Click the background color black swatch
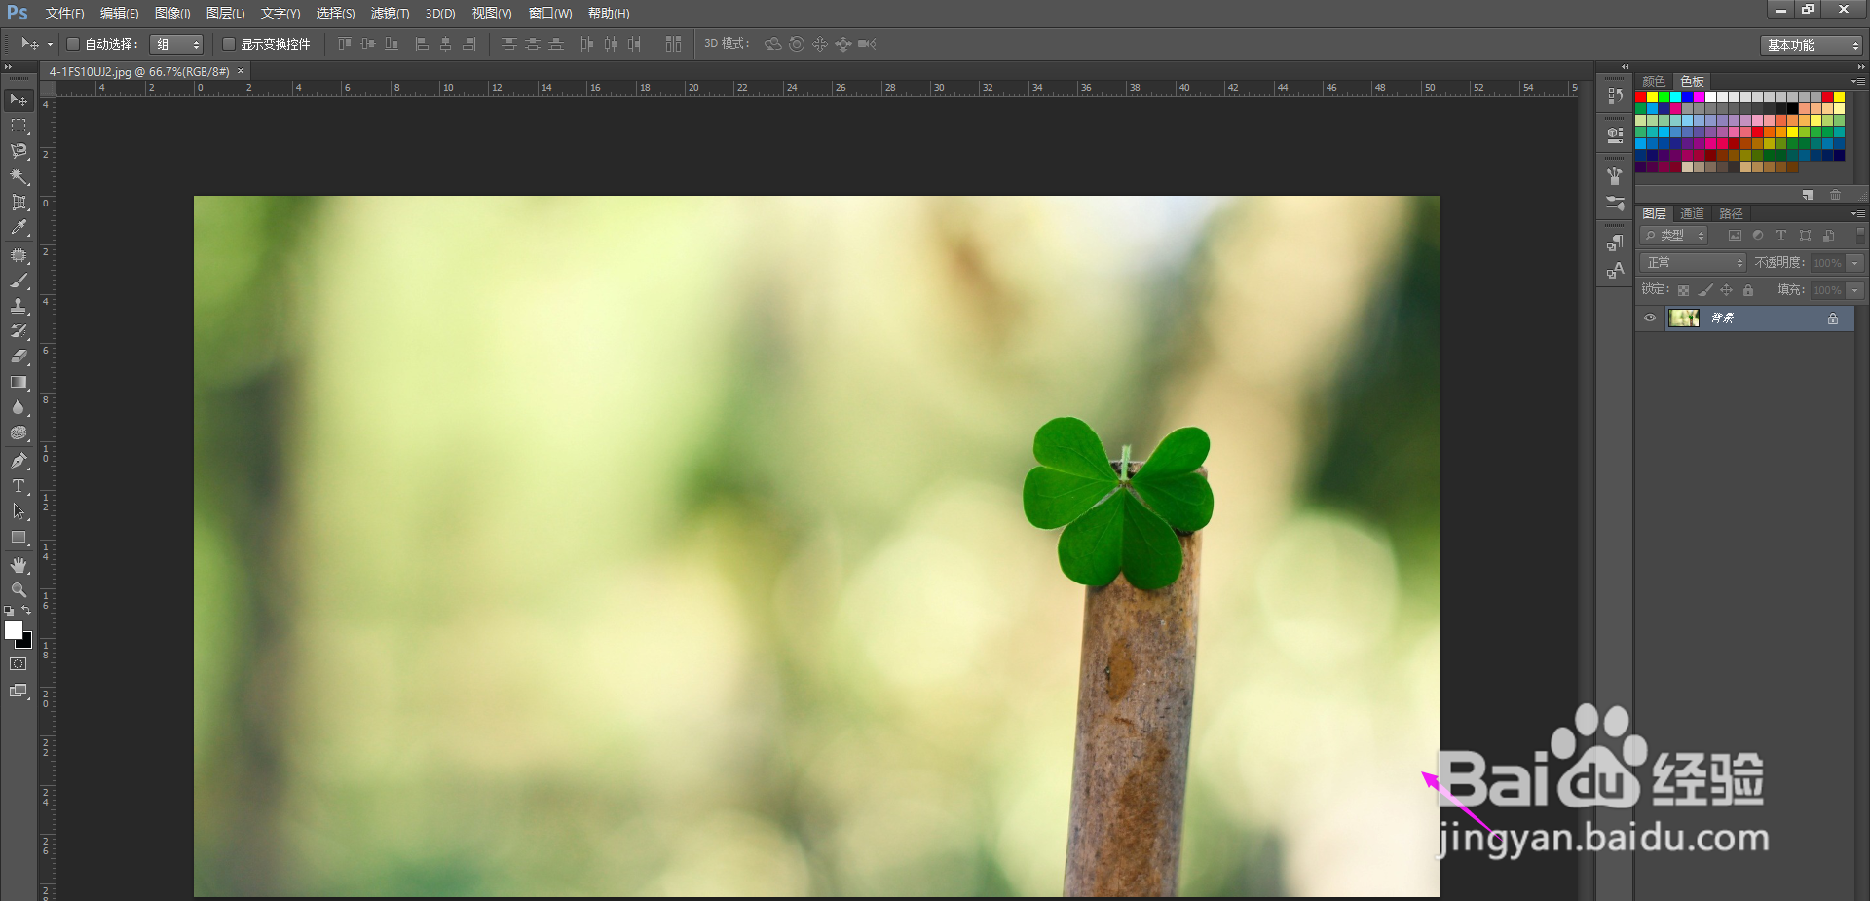The height and width of the screenshot is (901, 1870). point(26,642)
